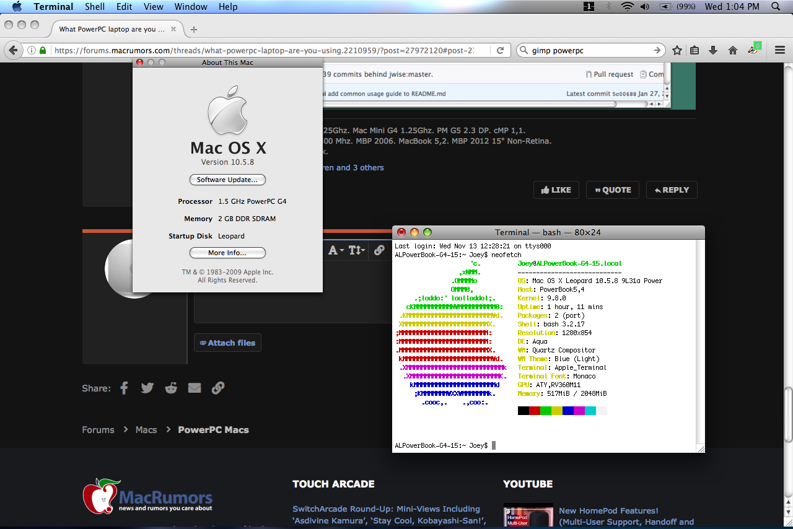Image resolution: width=793 pixels, height=529 pixels.
Task: Click the search go arrow in the search box
Action: (657, 51)
